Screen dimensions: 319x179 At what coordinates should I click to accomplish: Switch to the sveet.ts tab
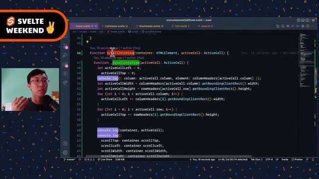pyautogui.click(x=205, y=26)
